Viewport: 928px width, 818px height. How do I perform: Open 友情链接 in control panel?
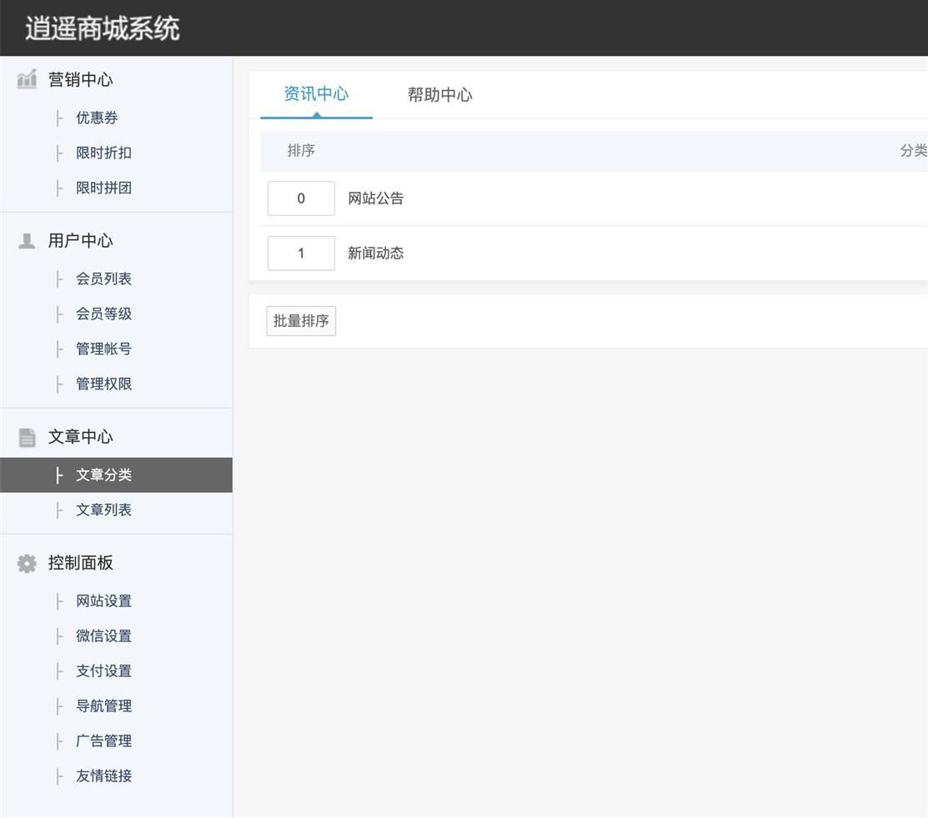[x=103, y=775]
